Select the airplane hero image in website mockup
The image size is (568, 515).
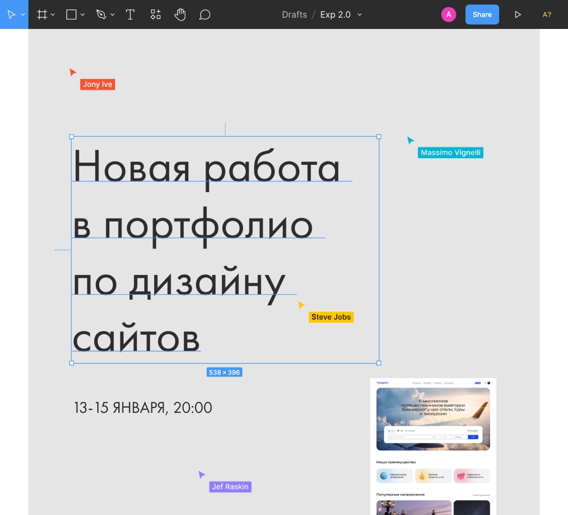(433, 419)
